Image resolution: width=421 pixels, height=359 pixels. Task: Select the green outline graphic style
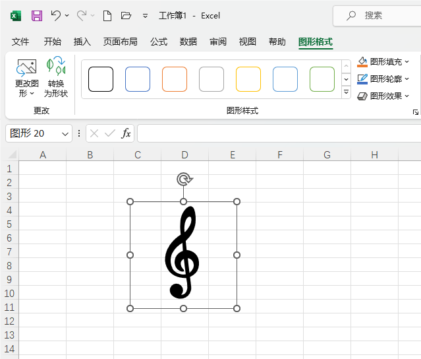point(322,79)
